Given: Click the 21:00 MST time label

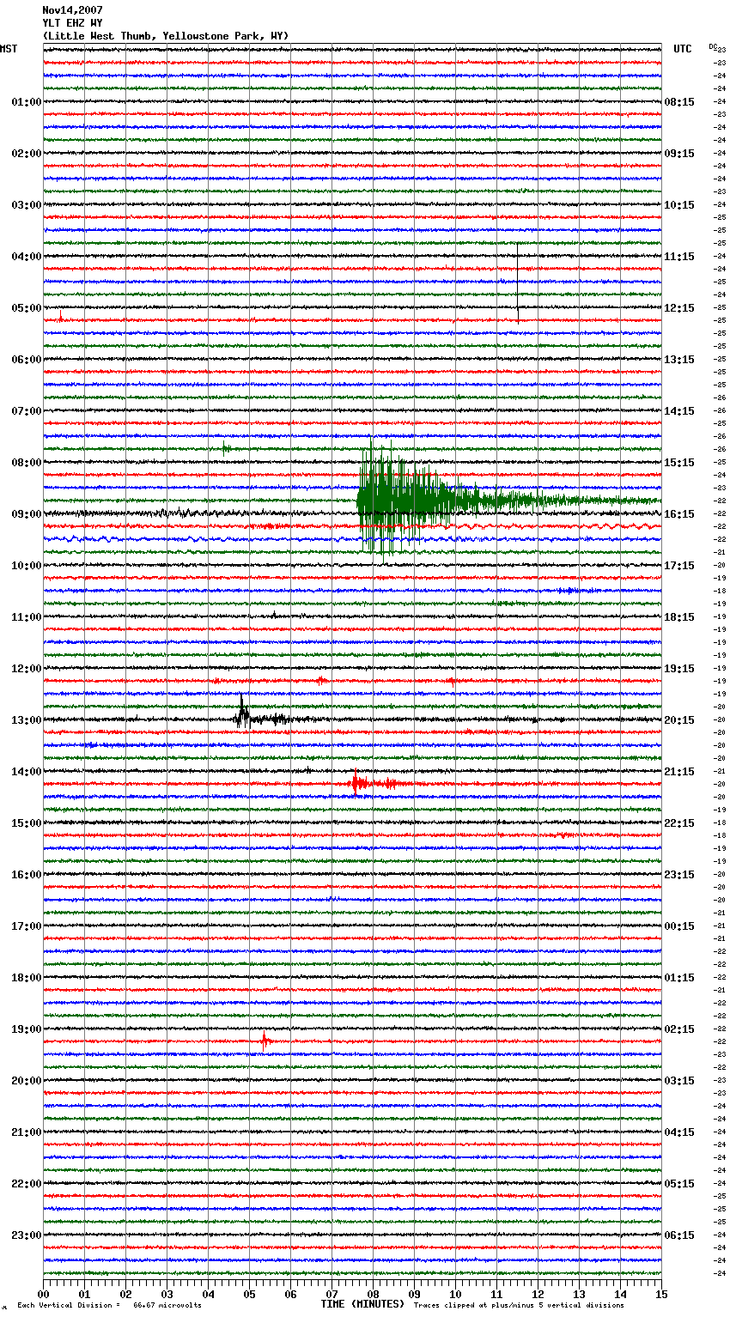Looking at the screenshot, I should 27,1132.
